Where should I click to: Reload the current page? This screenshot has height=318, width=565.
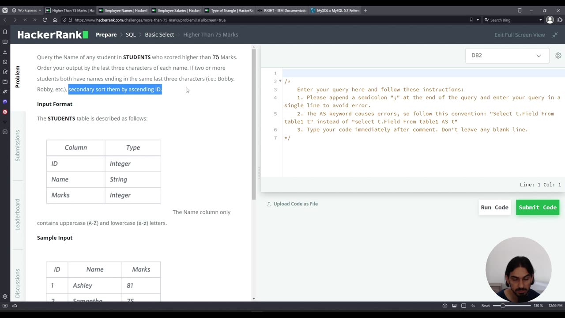pos(45,20)
